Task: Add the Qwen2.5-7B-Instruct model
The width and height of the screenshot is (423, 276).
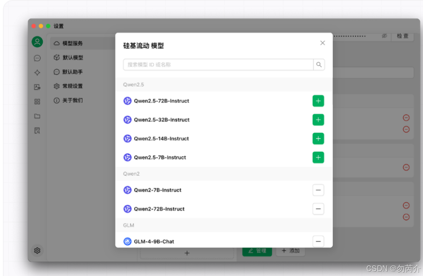Action: (x=318, y=157)
